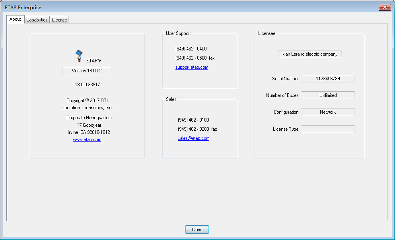The width and height of the screenshot is (395, 240).
Task: Open the License tab
Action: tap(59, 20)
